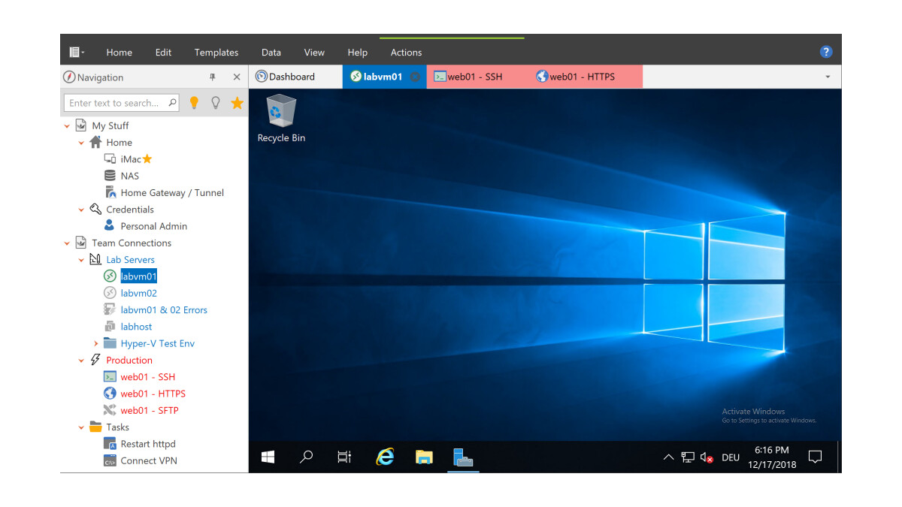Click the labvm01 RDP connection icon
The image size is (902, 507).
(110, 276)
